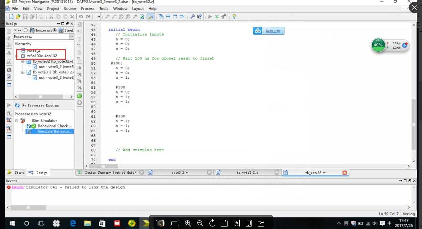Image resolution: width=422 pixels, height=229 pixels.
Task: Click the New file toolbar icon
Action: pos(11,16)
